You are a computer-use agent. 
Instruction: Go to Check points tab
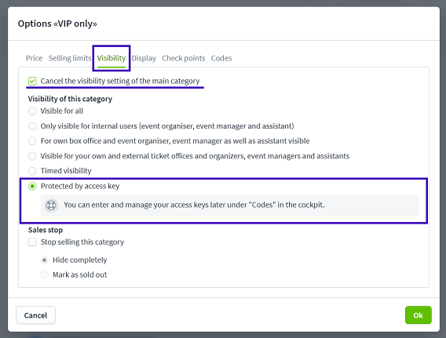point(184,58)
